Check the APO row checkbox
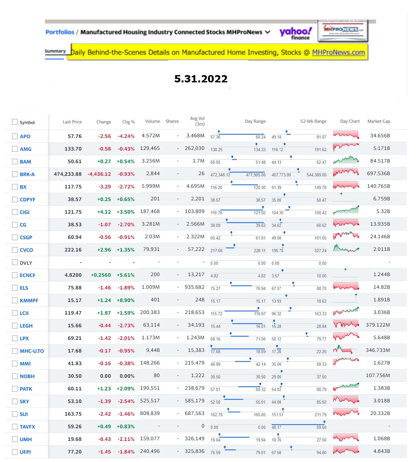420x462 pixels. pyautogui.click(x=14, y=136)
